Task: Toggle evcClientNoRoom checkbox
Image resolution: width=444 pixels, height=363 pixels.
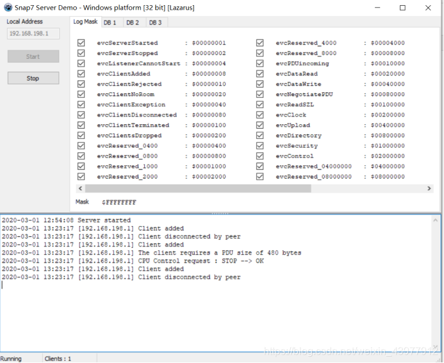Action: (81, 94)
